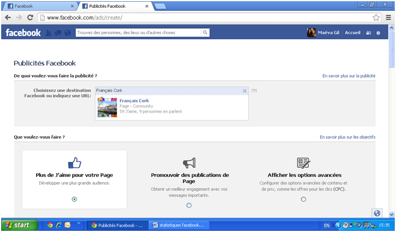Image resolution: width=396 pixels, height=232 pixels.
Task: Open the Français Cork page name link
Action: pos(134,101)
